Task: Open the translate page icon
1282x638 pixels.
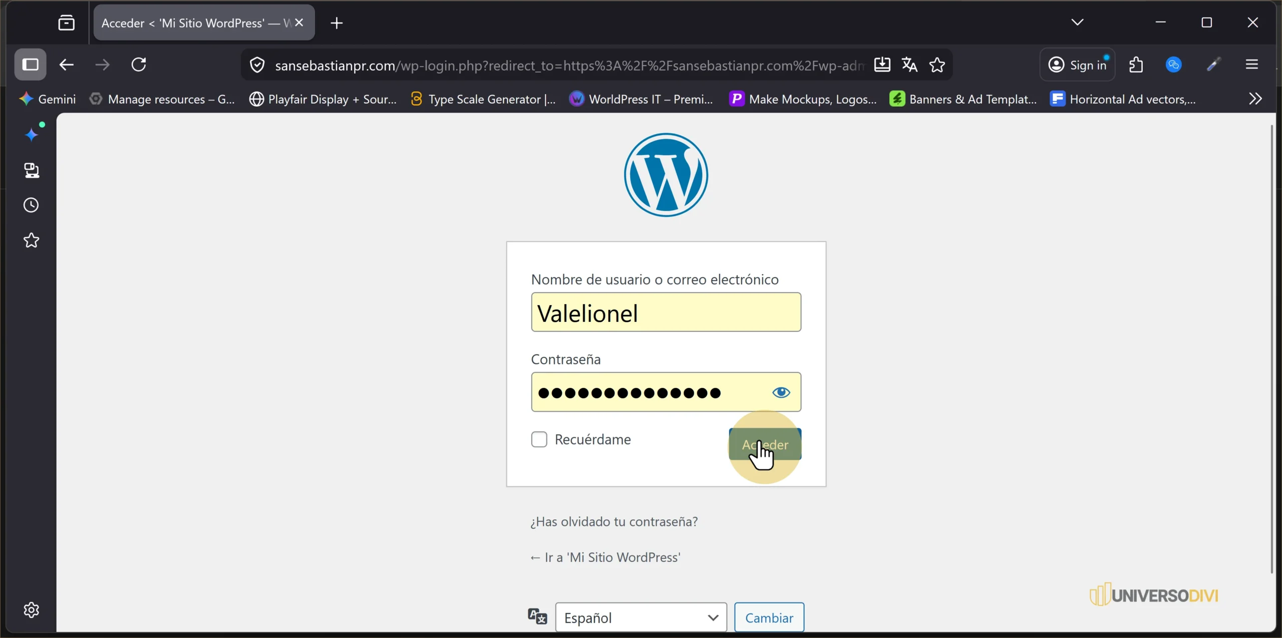Action: coord(909,65)
